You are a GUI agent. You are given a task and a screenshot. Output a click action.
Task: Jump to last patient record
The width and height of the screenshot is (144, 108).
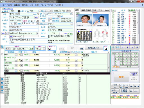point(137,47)
